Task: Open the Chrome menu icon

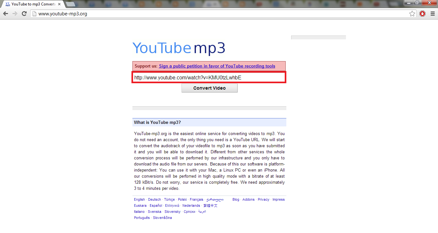Action: 432,14
